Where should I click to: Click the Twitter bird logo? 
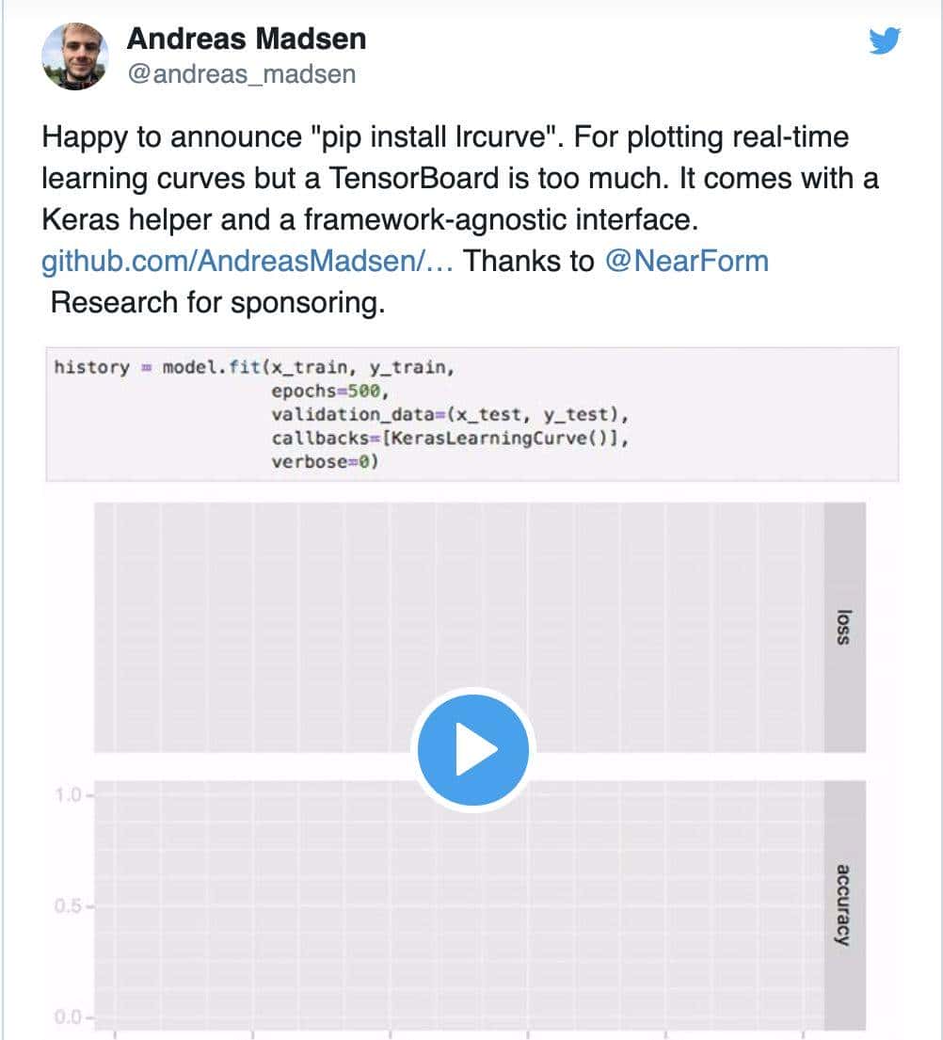point(885,41)
